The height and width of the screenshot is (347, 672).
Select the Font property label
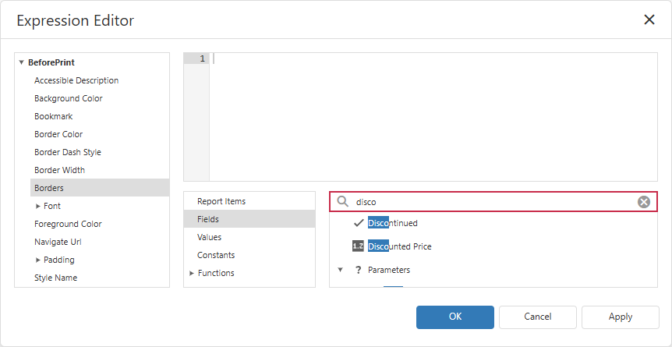point(52,206)
